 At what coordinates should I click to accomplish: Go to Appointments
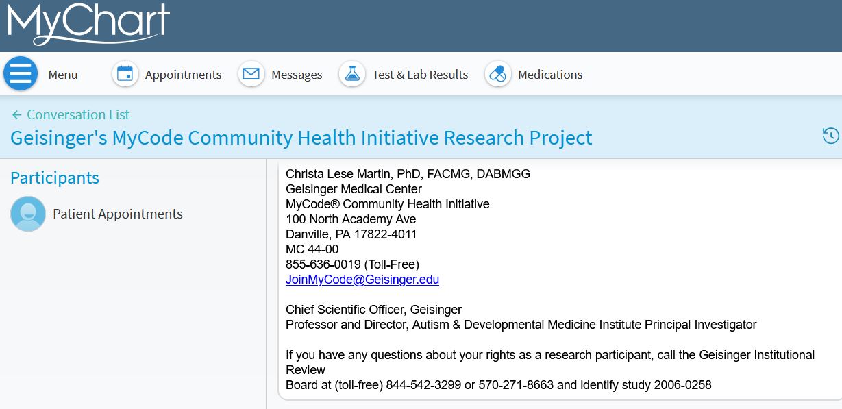point(184,75)
